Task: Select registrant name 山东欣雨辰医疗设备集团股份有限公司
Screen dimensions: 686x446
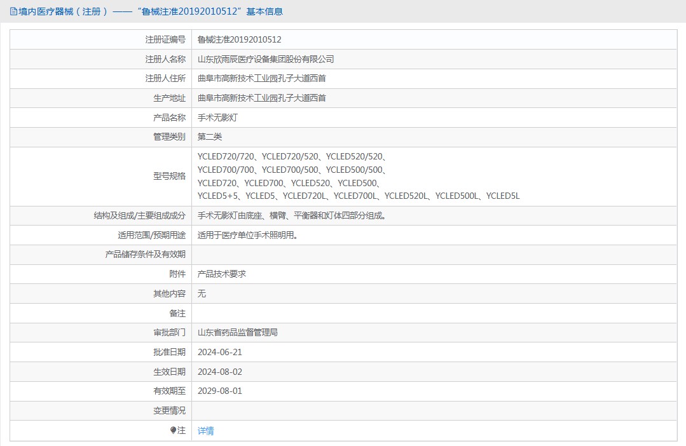Action: click(266, 59)
